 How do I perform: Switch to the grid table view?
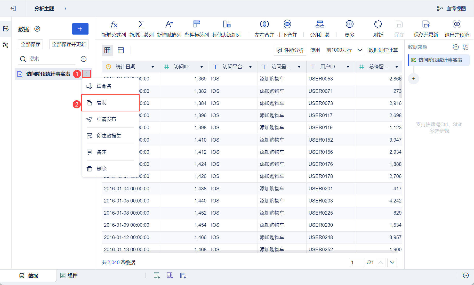coord(107,50)
